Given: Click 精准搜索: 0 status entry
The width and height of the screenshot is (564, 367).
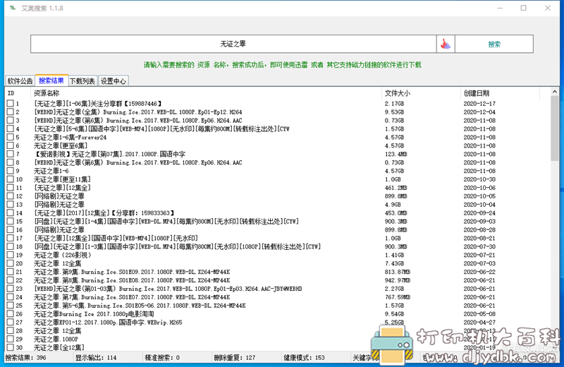Looking at the screenshot, I should tap(162, 358).
